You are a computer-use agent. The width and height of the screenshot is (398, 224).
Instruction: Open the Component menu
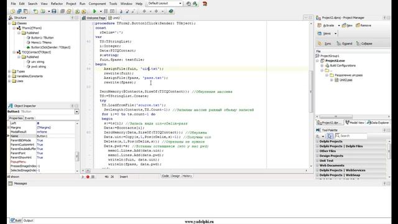coord(97,4)
